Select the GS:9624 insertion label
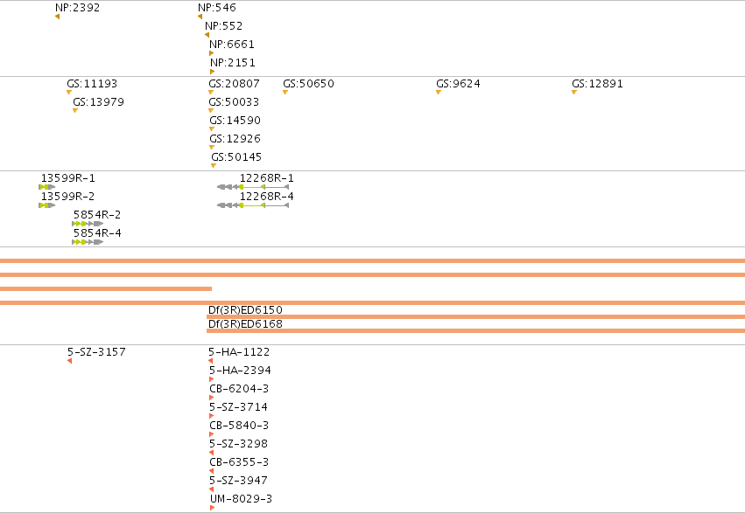Screen dimensions: 745x513 pos(459,84)
